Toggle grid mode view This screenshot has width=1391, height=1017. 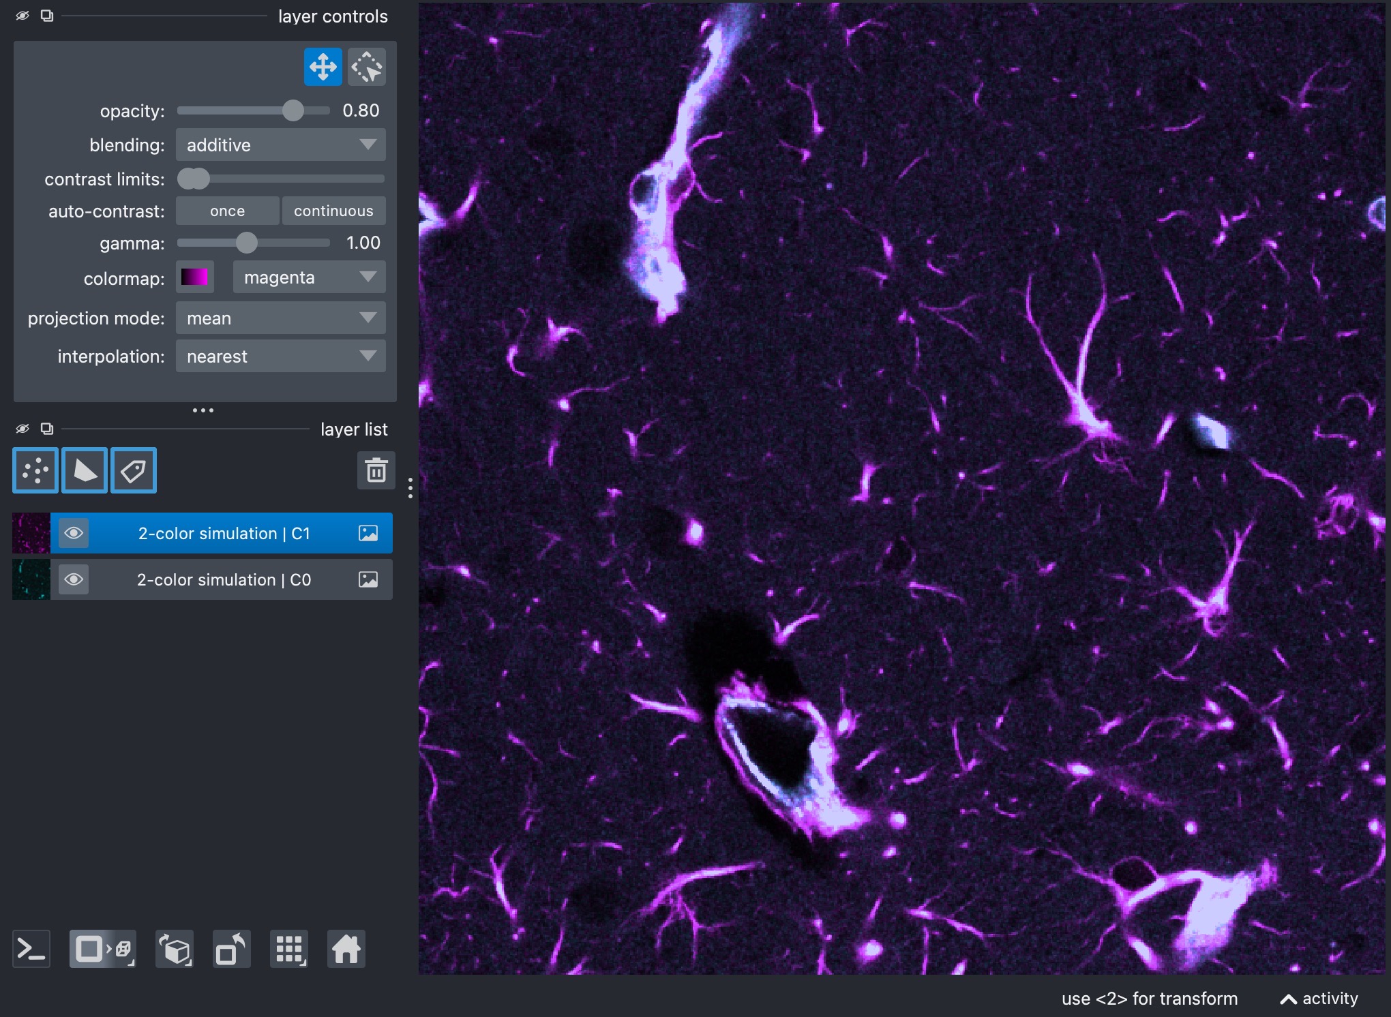click(x=289, y=949)
